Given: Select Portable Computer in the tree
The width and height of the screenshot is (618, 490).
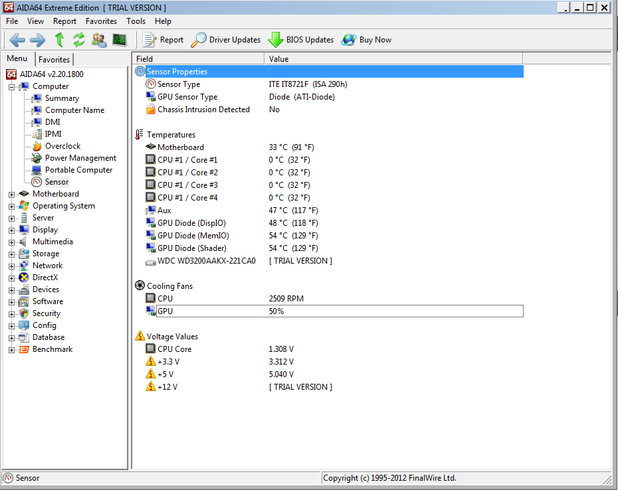Looking at the screenshot, I should tap(79, 170).
